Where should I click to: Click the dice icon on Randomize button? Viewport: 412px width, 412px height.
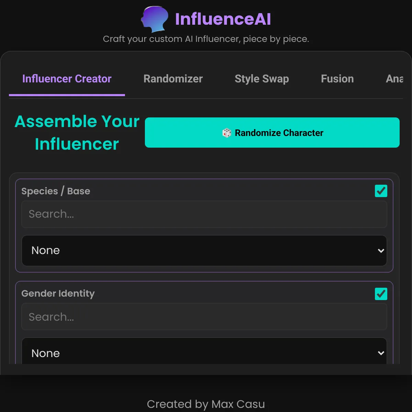point(227,133)
